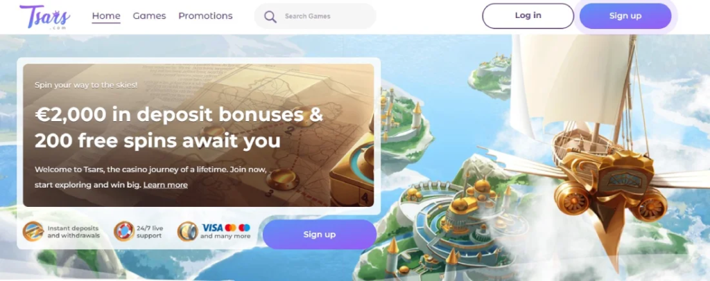Click the Tsars.com logo
The height and width of the screenshot is (281, 710).
click(45, 16)
